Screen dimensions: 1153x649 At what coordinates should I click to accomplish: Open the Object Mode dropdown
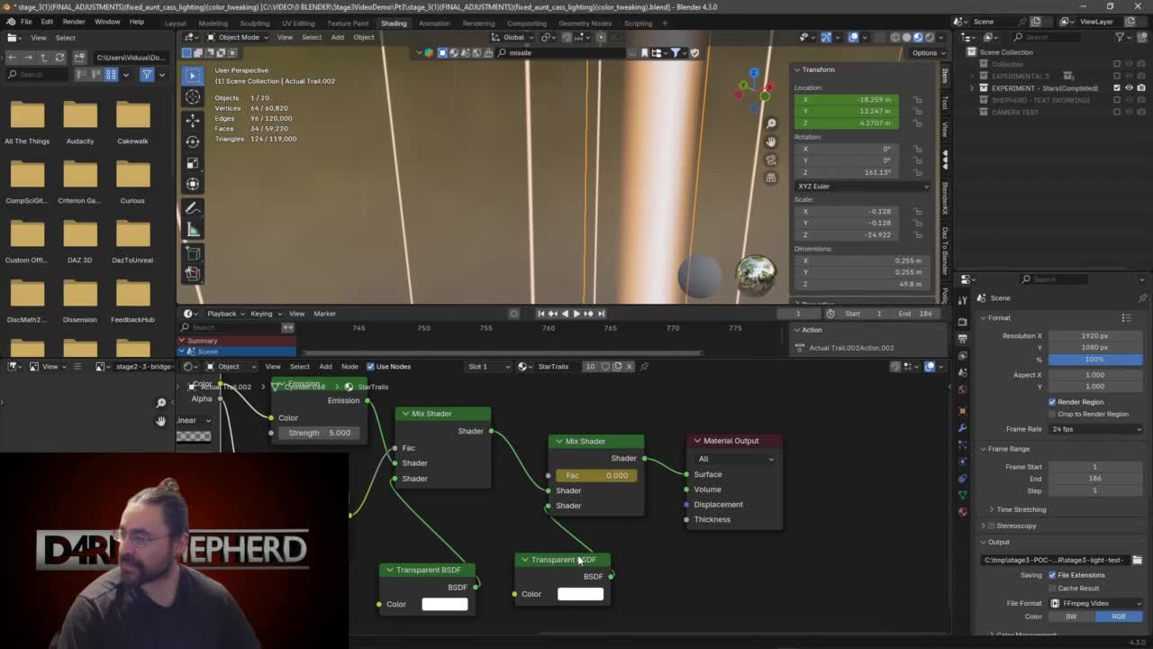(237, 37)
